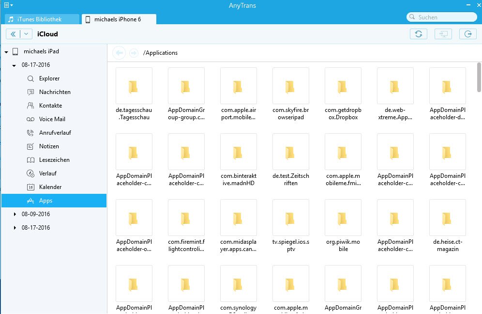Viewport: 482px width, 314px height.
Task: Click the send-to-computer icon in the toolbar
Action: tap(443, 34)
